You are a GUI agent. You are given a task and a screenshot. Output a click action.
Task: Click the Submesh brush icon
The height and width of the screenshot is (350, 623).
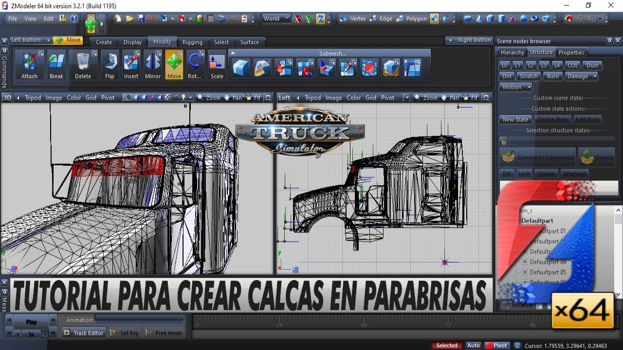[262, 68]
